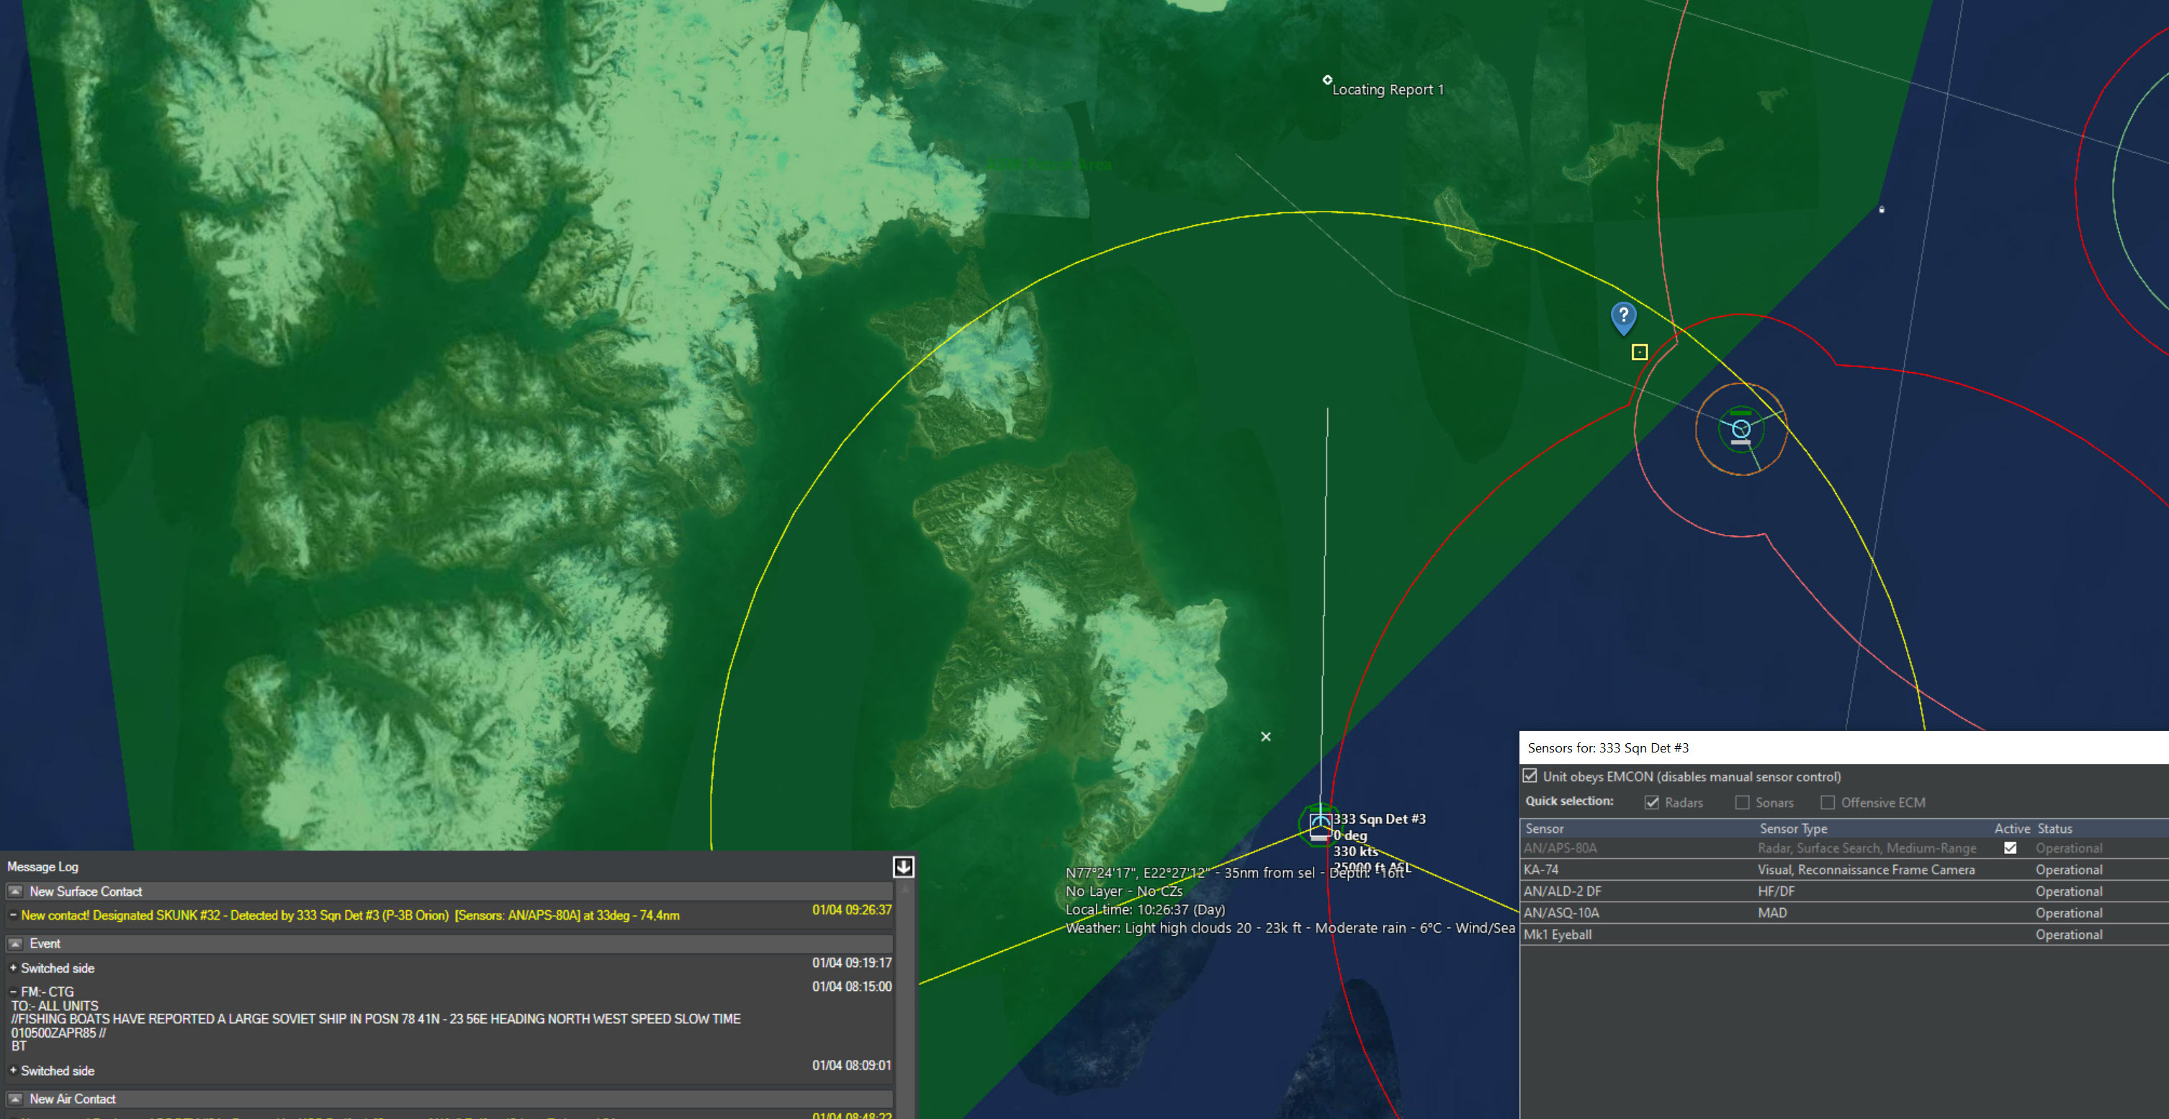Screen dimensions: 2169x1119
Task: Toggle the Sonars quick selection checkbox
Action: 1742,802
